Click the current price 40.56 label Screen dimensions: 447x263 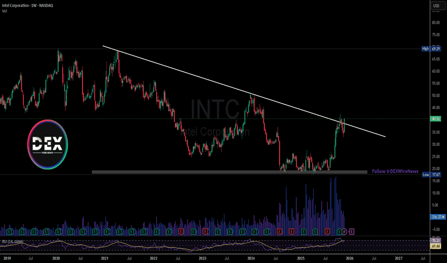coord(436,119)
